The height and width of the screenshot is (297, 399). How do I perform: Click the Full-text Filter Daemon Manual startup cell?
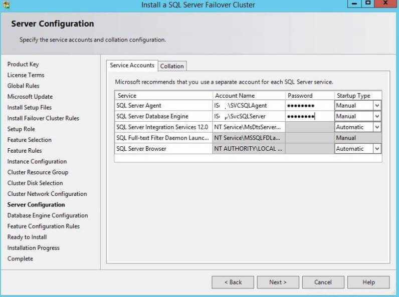click(358, 138)
